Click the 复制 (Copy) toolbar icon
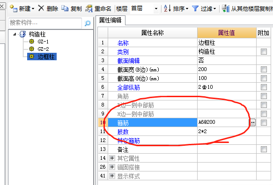273x185 pixels. tap(65, 8)
